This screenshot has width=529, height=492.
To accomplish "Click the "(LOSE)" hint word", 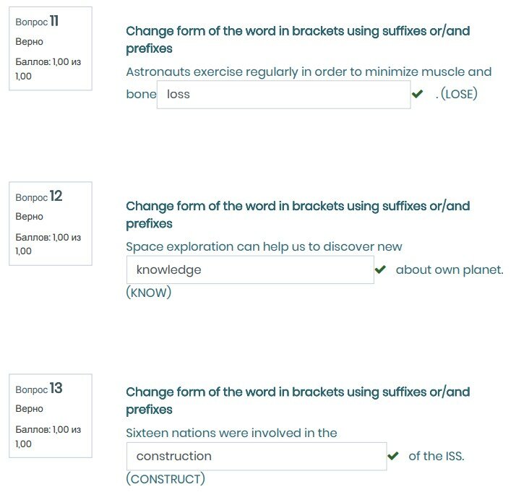I will [459, 94].
